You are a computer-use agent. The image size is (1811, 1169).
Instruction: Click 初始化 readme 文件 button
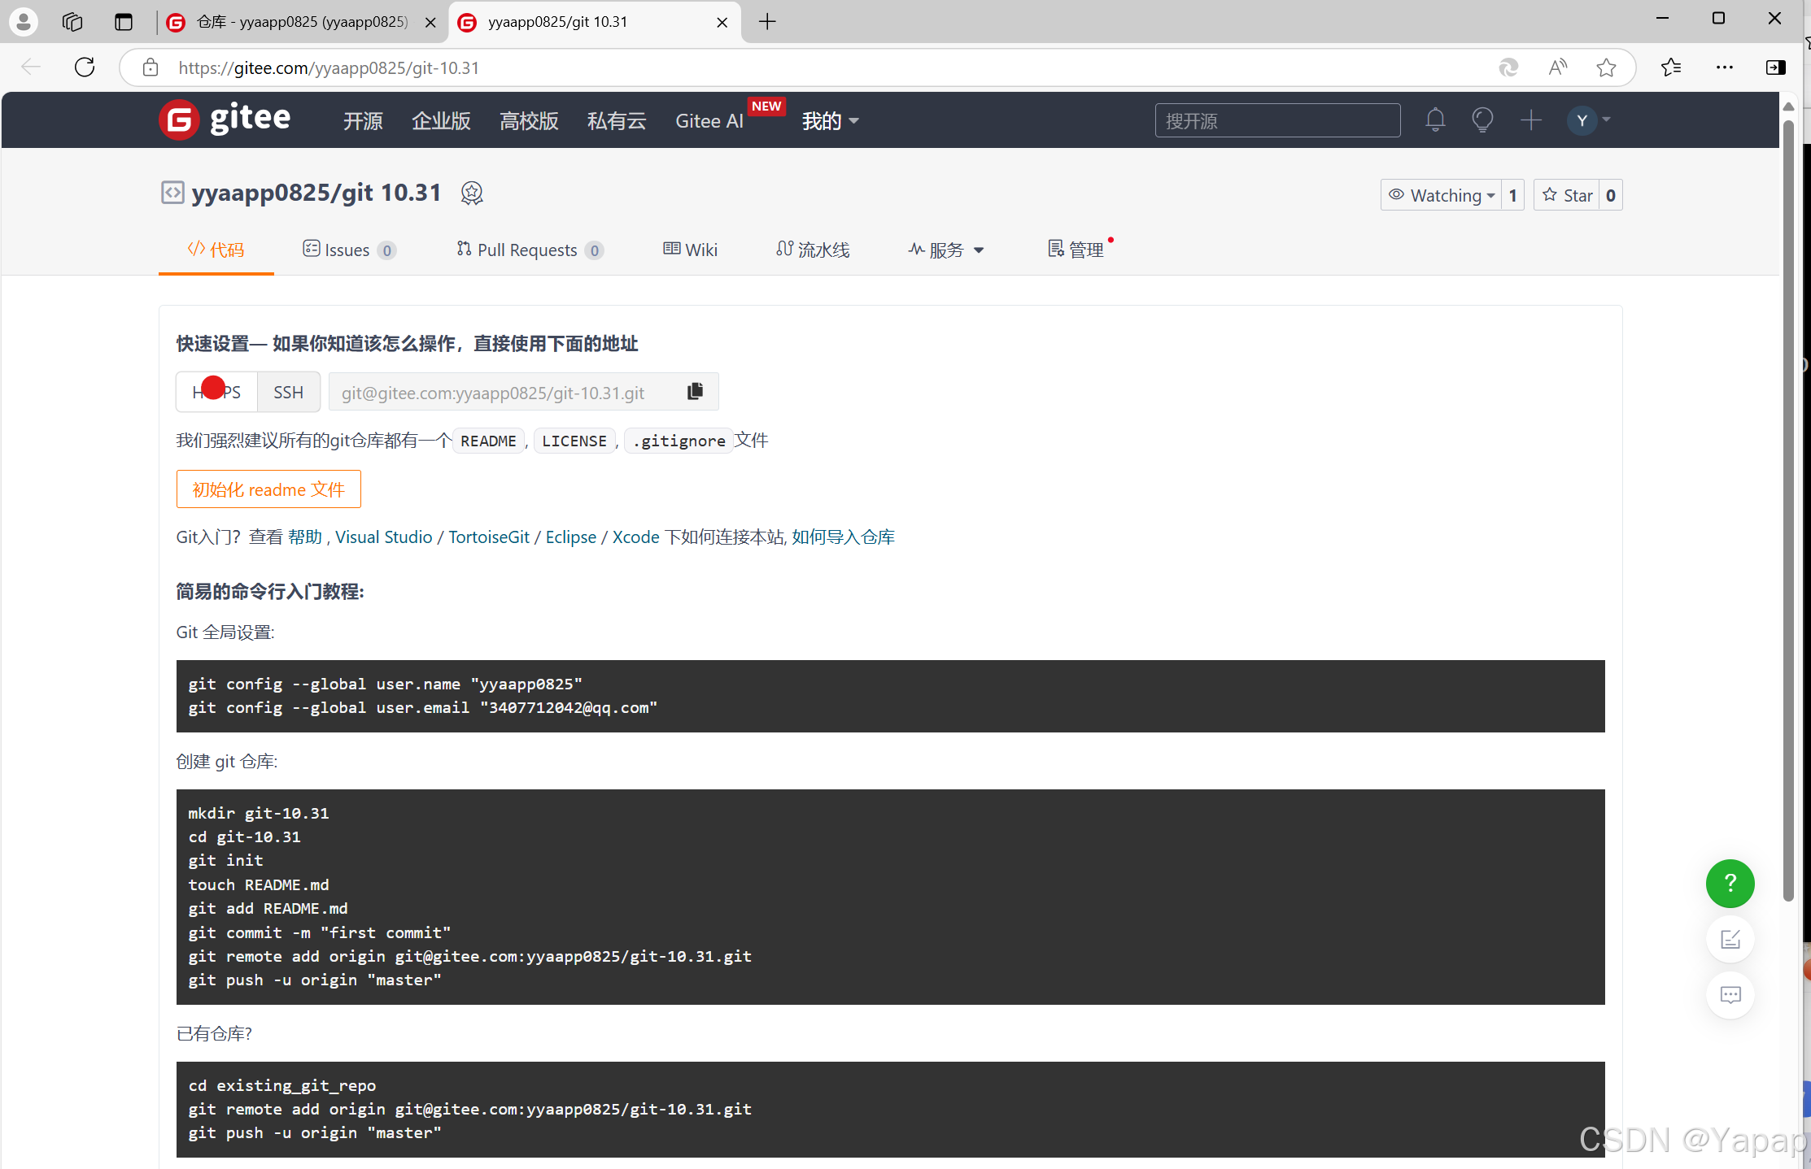(x=268, y=489)
